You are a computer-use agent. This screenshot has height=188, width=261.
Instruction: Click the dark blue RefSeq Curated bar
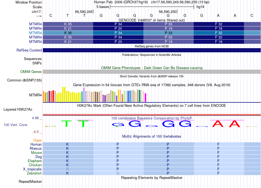pyautogui.click(x=152, y=50)
